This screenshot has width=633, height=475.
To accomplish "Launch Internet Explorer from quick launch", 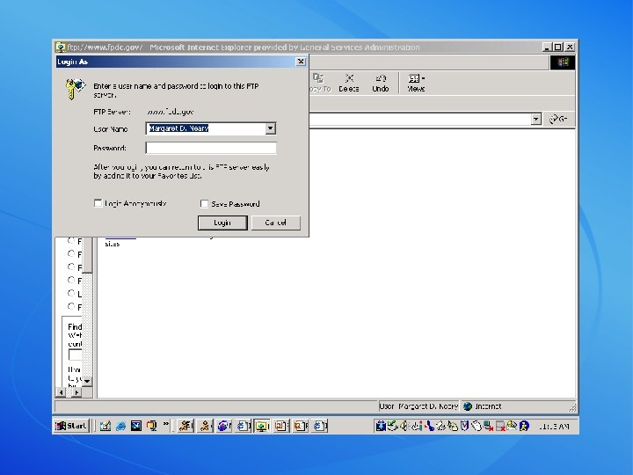I will (120, 426).
